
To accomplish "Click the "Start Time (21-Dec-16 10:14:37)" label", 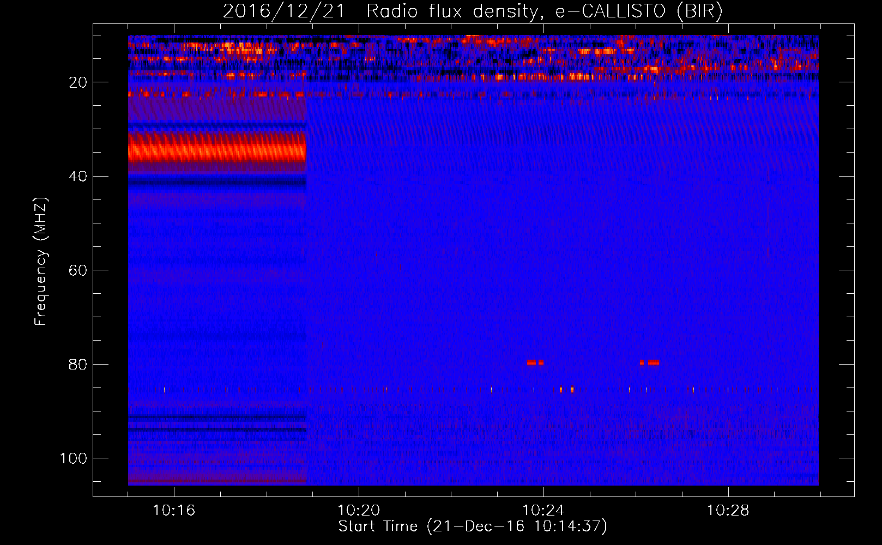I will [x=473, y=526].
